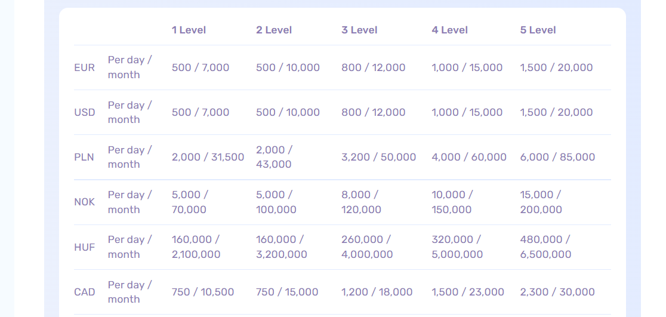
Task: Click the '1 Level' column header
Action: click(x=189, y=30)
